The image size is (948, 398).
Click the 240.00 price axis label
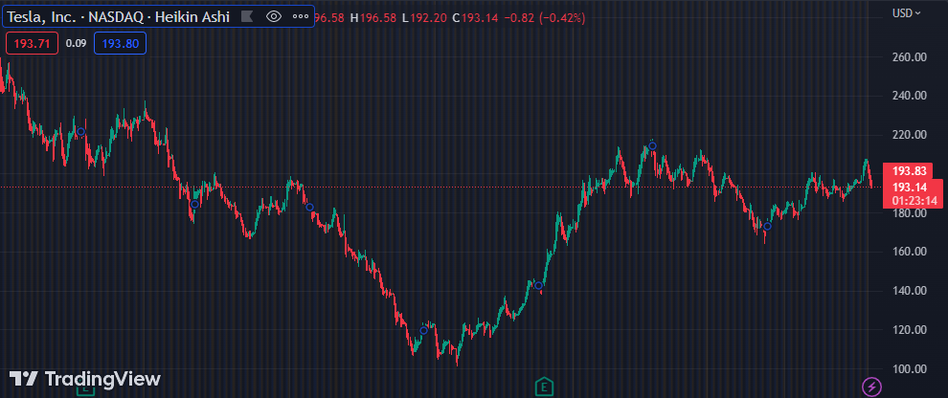(x=910, y=96)
